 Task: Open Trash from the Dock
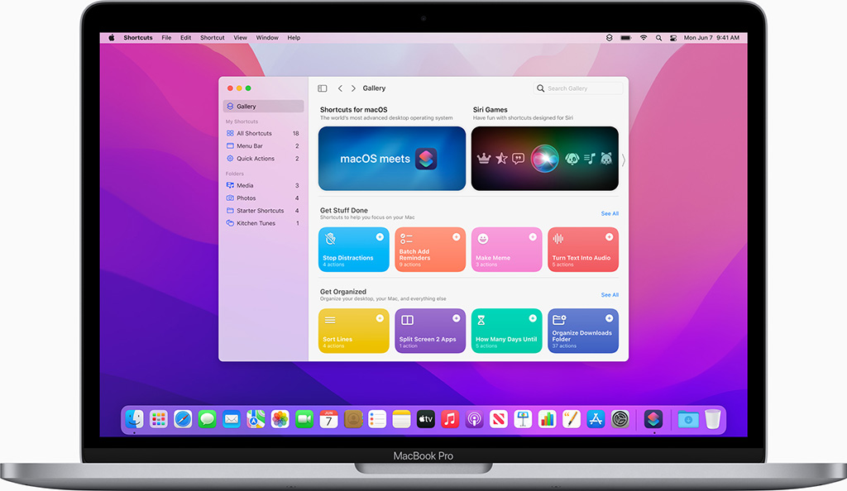coord(713,419)
